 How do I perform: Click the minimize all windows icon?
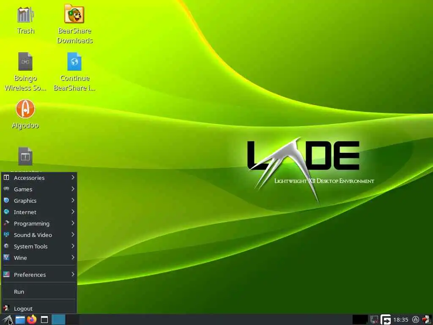pyautogui.click(x=44, y=320)
